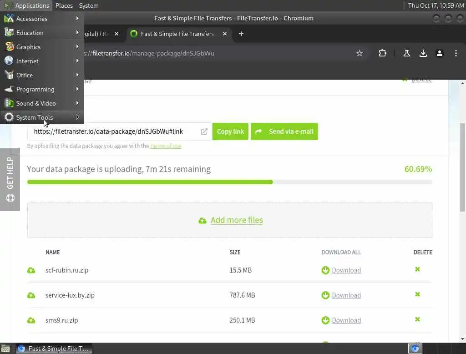Download scf-rubin.ru.zip
466x354 pixels.
point(346,270)
